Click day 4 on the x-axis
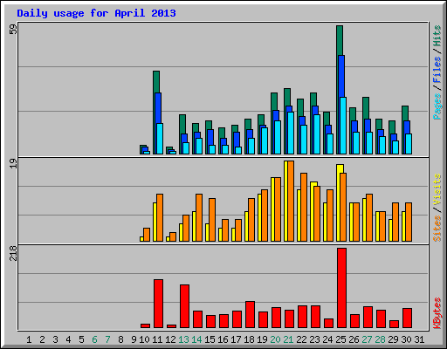Viewport: 447px width, 349px height. click(68, 339)
